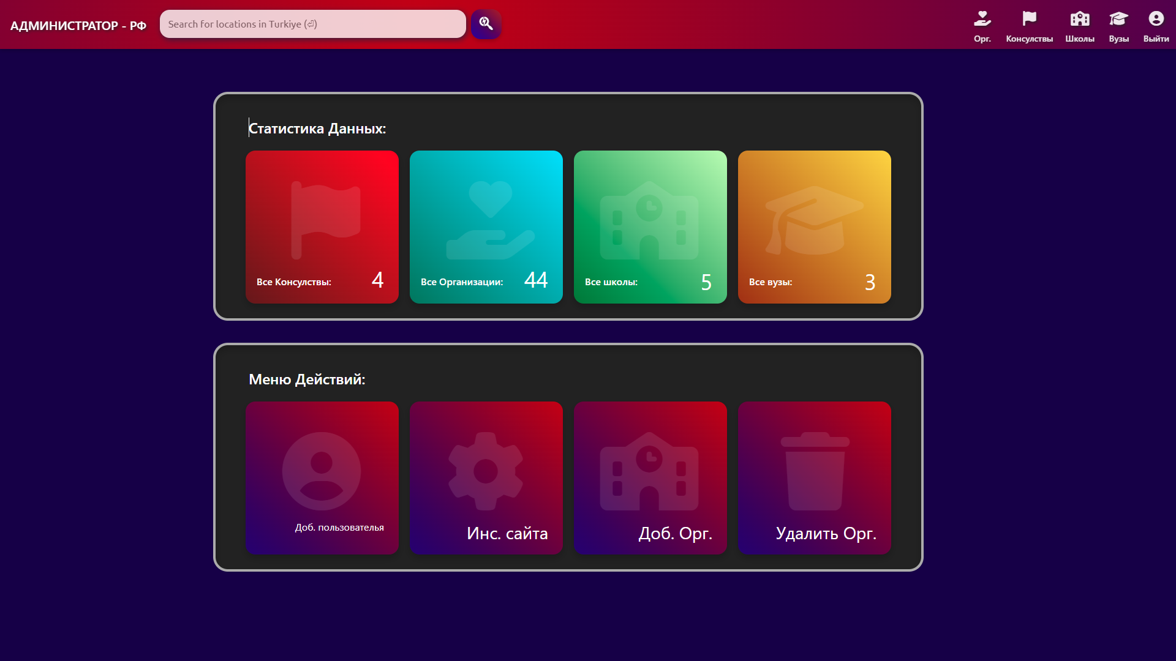Open the Все Организации teal card
The height and width of the screenshot is (661, 1176).
click(x=486, y=227)
